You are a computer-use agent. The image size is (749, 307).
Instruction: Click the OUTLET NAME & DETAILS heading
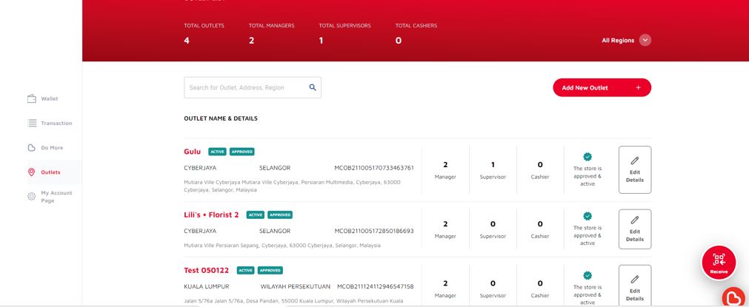[221, 118]
